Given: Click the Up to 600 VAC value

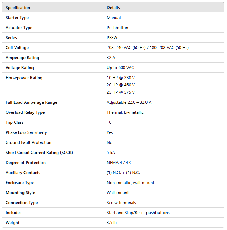Looking at the screenshot, I should click(x=120, y=68).
